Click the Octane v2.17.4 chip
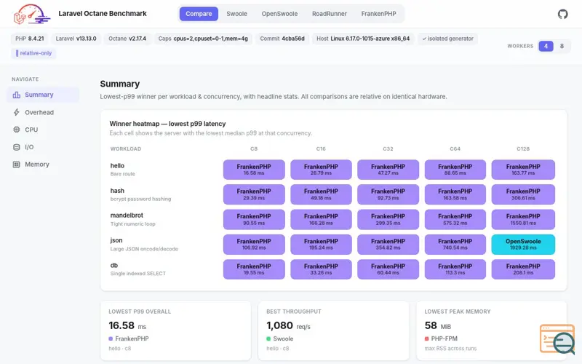Image resolution: width=582 pixels, height=364 pixels. tap(127, 39)
